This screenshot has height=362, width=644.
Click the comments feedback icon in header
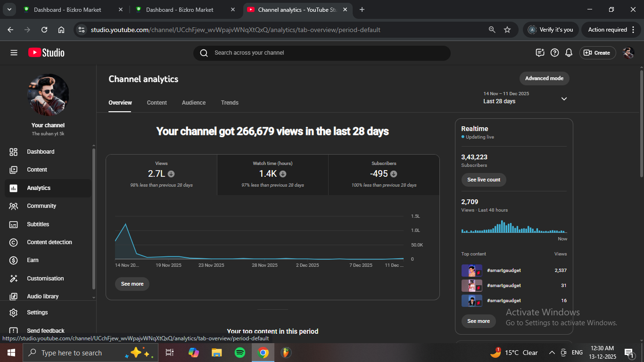click(540, 53)
